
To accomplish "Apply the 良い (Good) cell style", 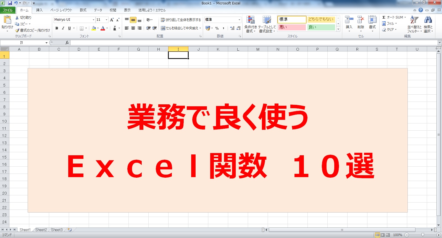I will coord(321,27).
